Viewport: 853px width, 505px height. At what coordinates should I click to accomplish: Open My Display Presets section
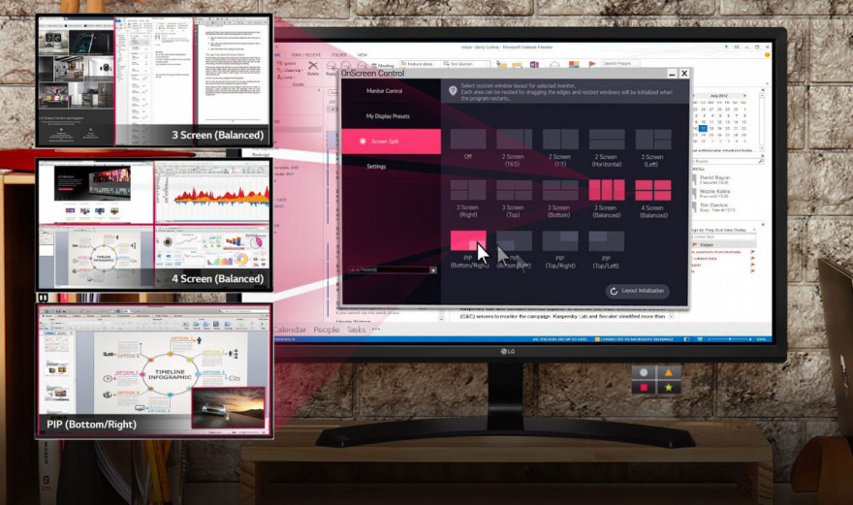coord(391,116)
